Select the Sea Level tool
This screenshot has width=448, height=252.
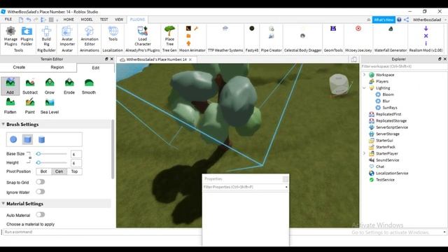pos(50,106)
